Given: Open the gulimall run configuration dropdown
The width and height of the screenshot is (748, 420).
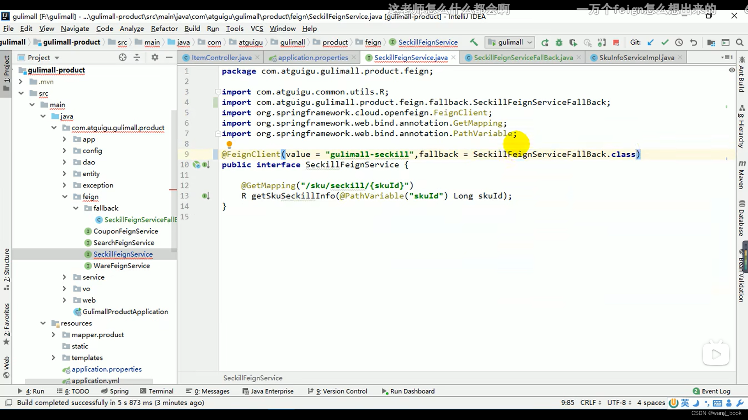Looking at the screenshot, I should [510, 42].
